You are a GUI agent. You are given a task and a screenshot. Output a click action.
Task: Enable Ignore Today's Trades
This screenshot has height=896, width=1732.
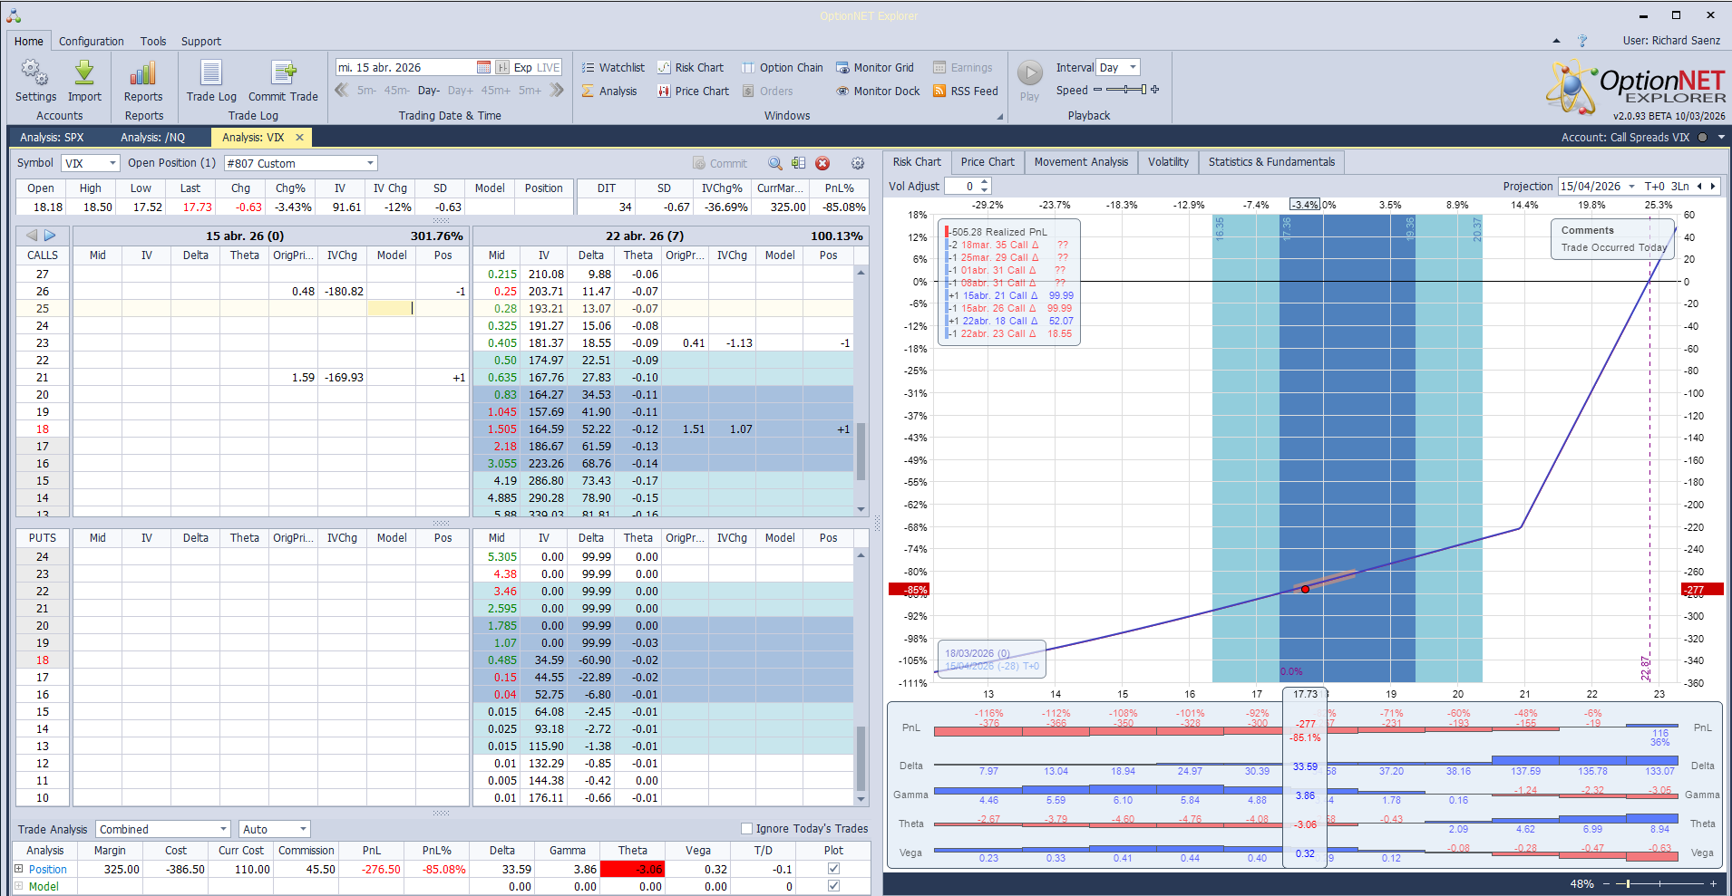pos(746,827)
